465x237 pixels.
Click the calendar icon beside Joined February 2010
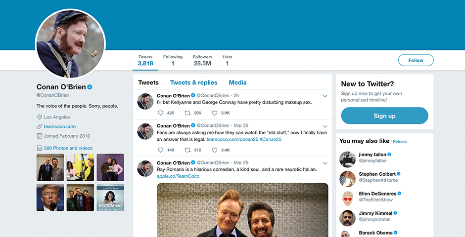pos(39,136)
